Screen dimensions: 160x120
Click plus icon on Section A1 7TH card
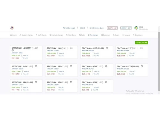[x=71, y=82]
